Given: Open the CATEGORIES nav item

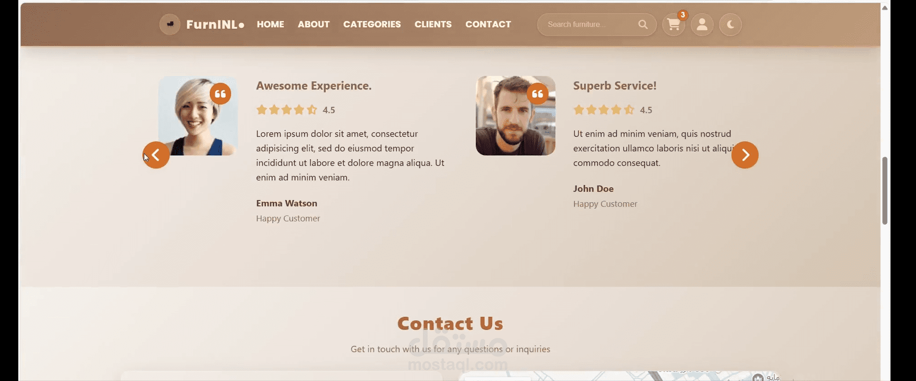Looking at the screenshot, I should (372, 24).
